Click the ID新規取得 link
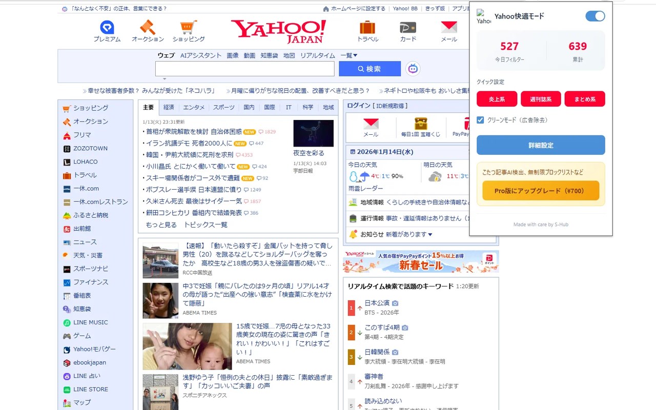 pos(390,106)
